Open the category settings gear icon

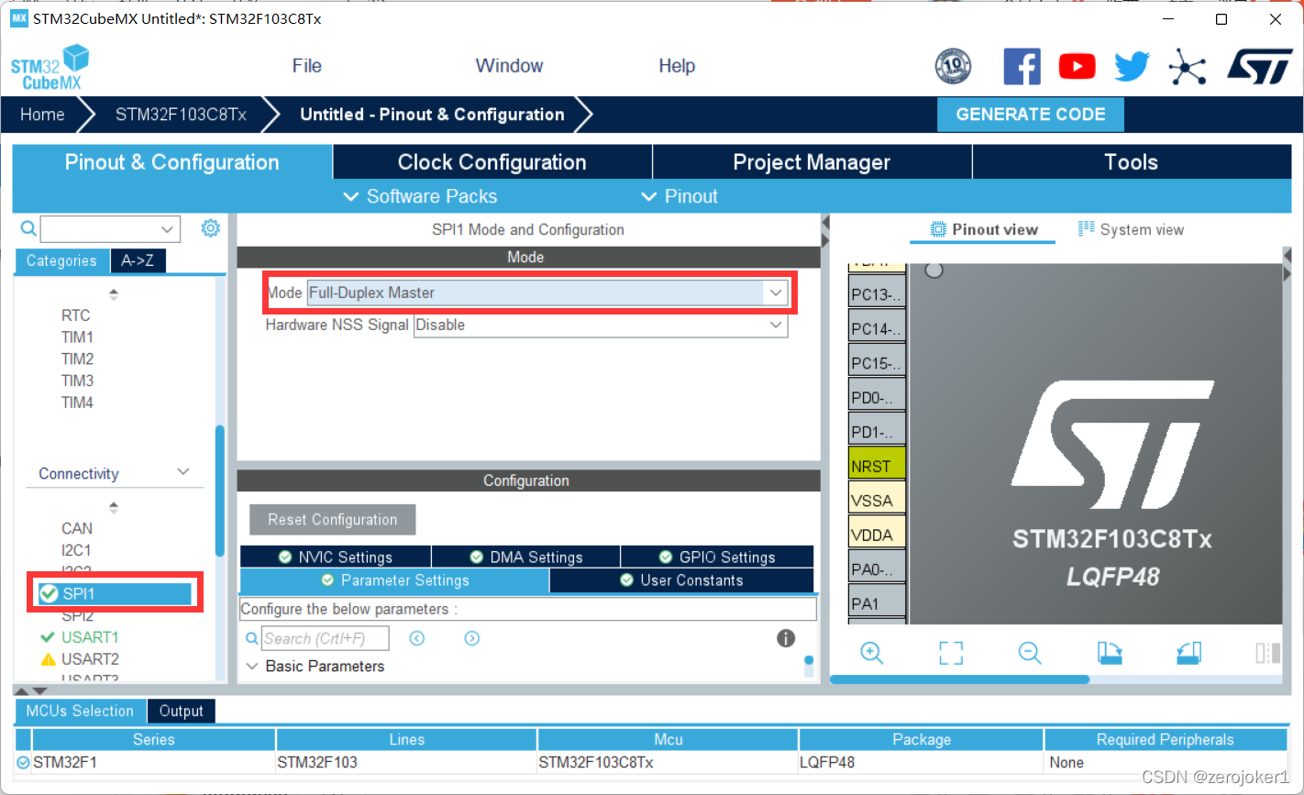tap(211, 228)
